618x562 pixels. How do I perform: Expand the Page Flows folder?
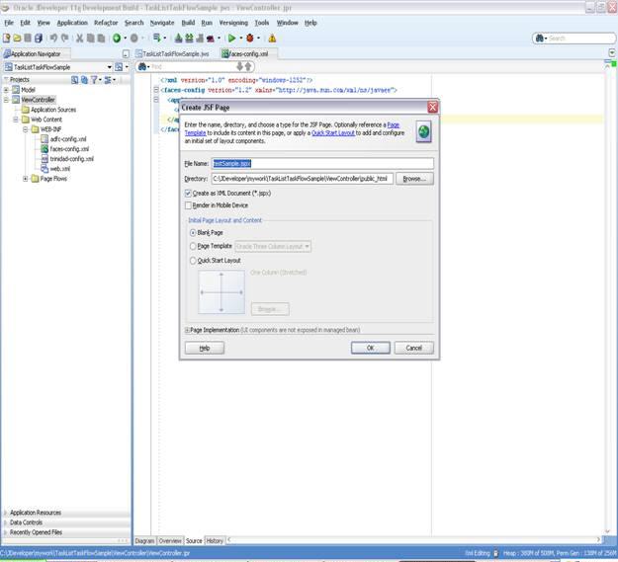(25, 179)
